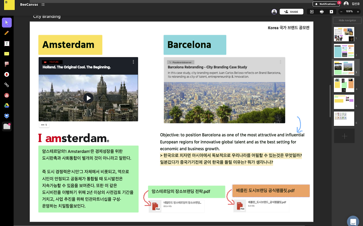Open the Dropbox import tool
Viewport: 363px width, 226px height.
coord(7,116)
